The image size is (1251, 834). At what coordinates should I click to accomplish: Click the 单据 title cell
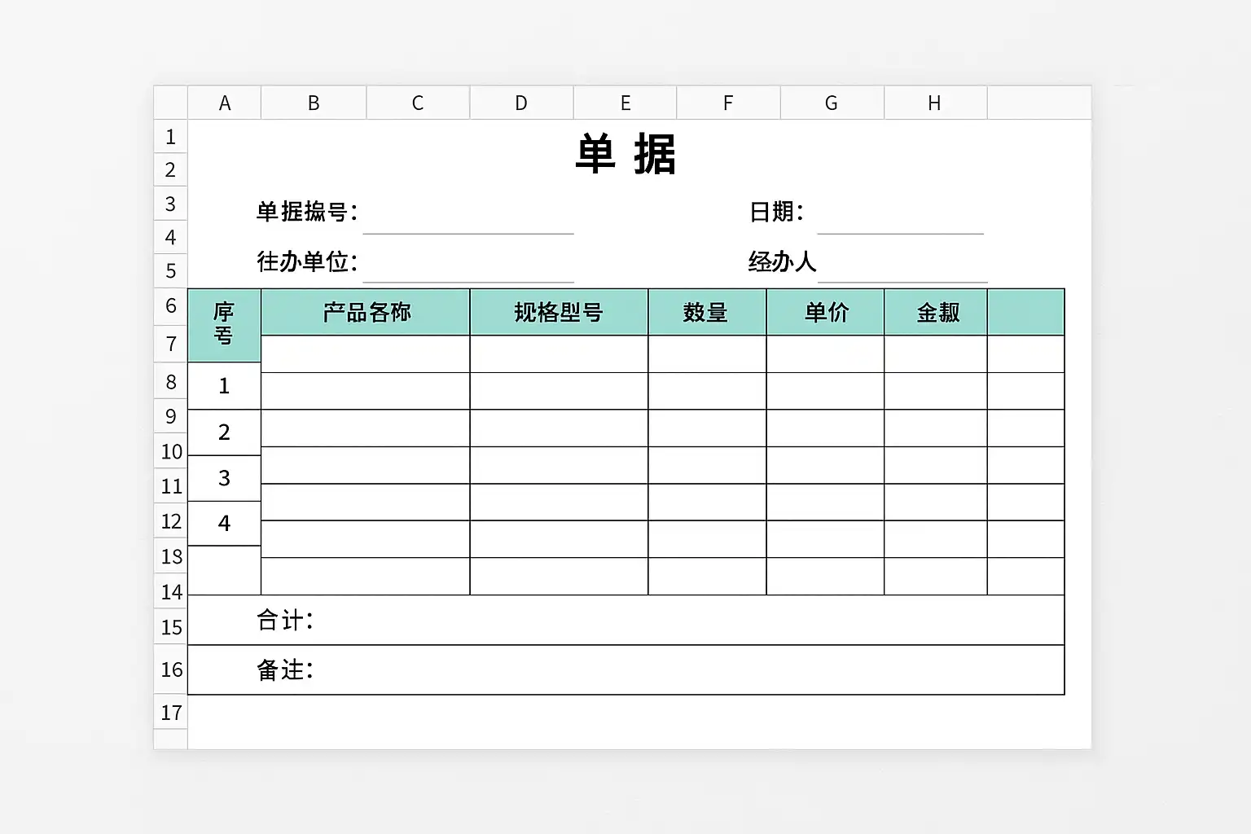coord(625,153)
